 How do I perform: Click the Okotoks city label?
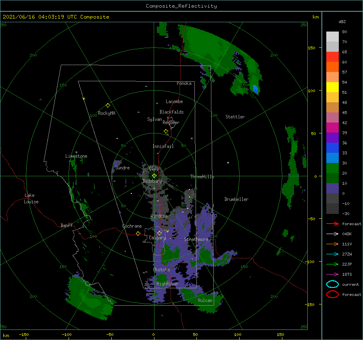point(161,270)
